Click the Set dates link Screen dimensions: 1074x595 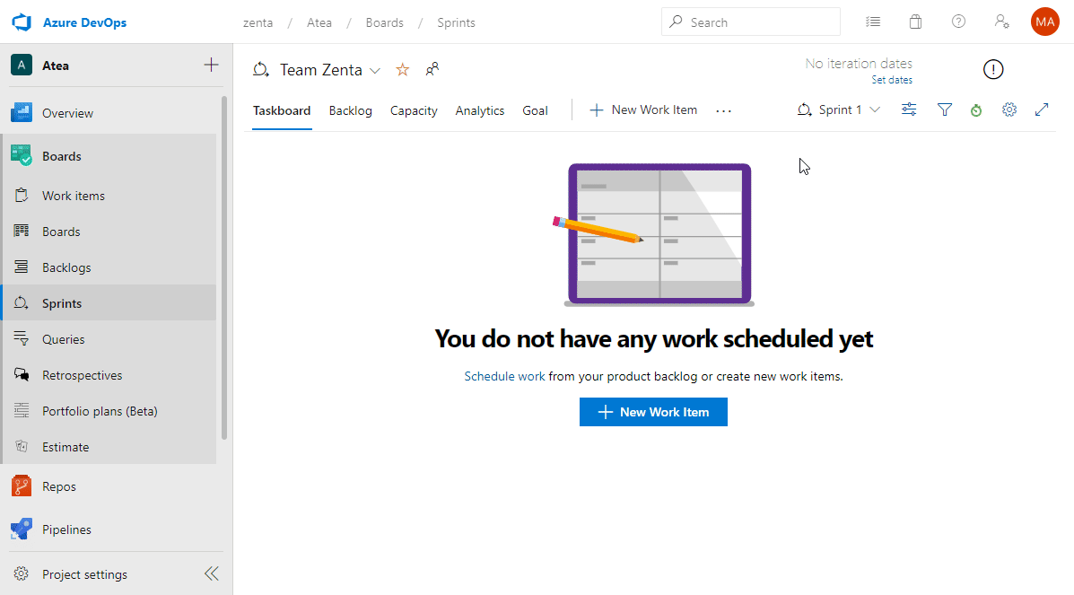point(892,80)
